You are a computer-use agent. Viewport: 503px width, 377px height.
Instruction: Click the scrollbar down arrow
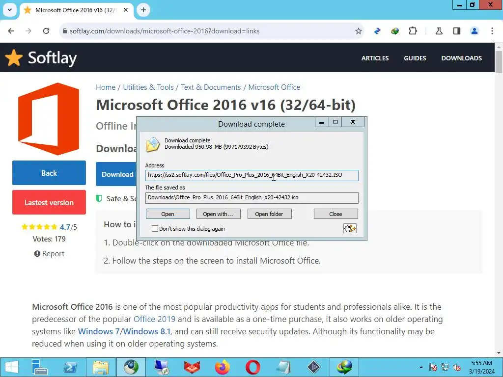click(x=499, y=353)
